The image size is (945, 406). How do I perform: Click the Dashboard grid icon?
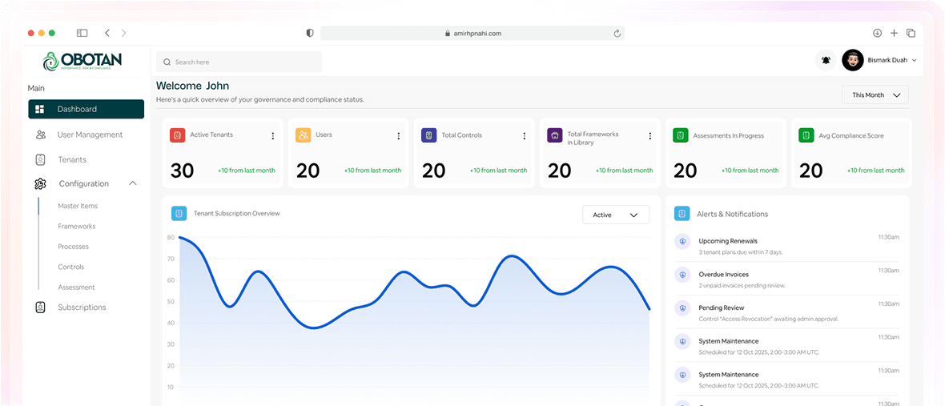(40, 109)
